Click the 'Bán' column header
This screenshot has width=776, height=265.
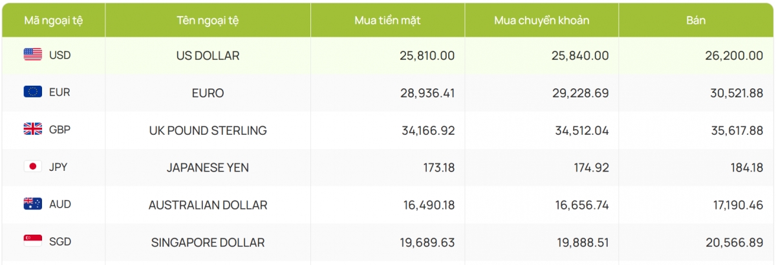(696, 20)
